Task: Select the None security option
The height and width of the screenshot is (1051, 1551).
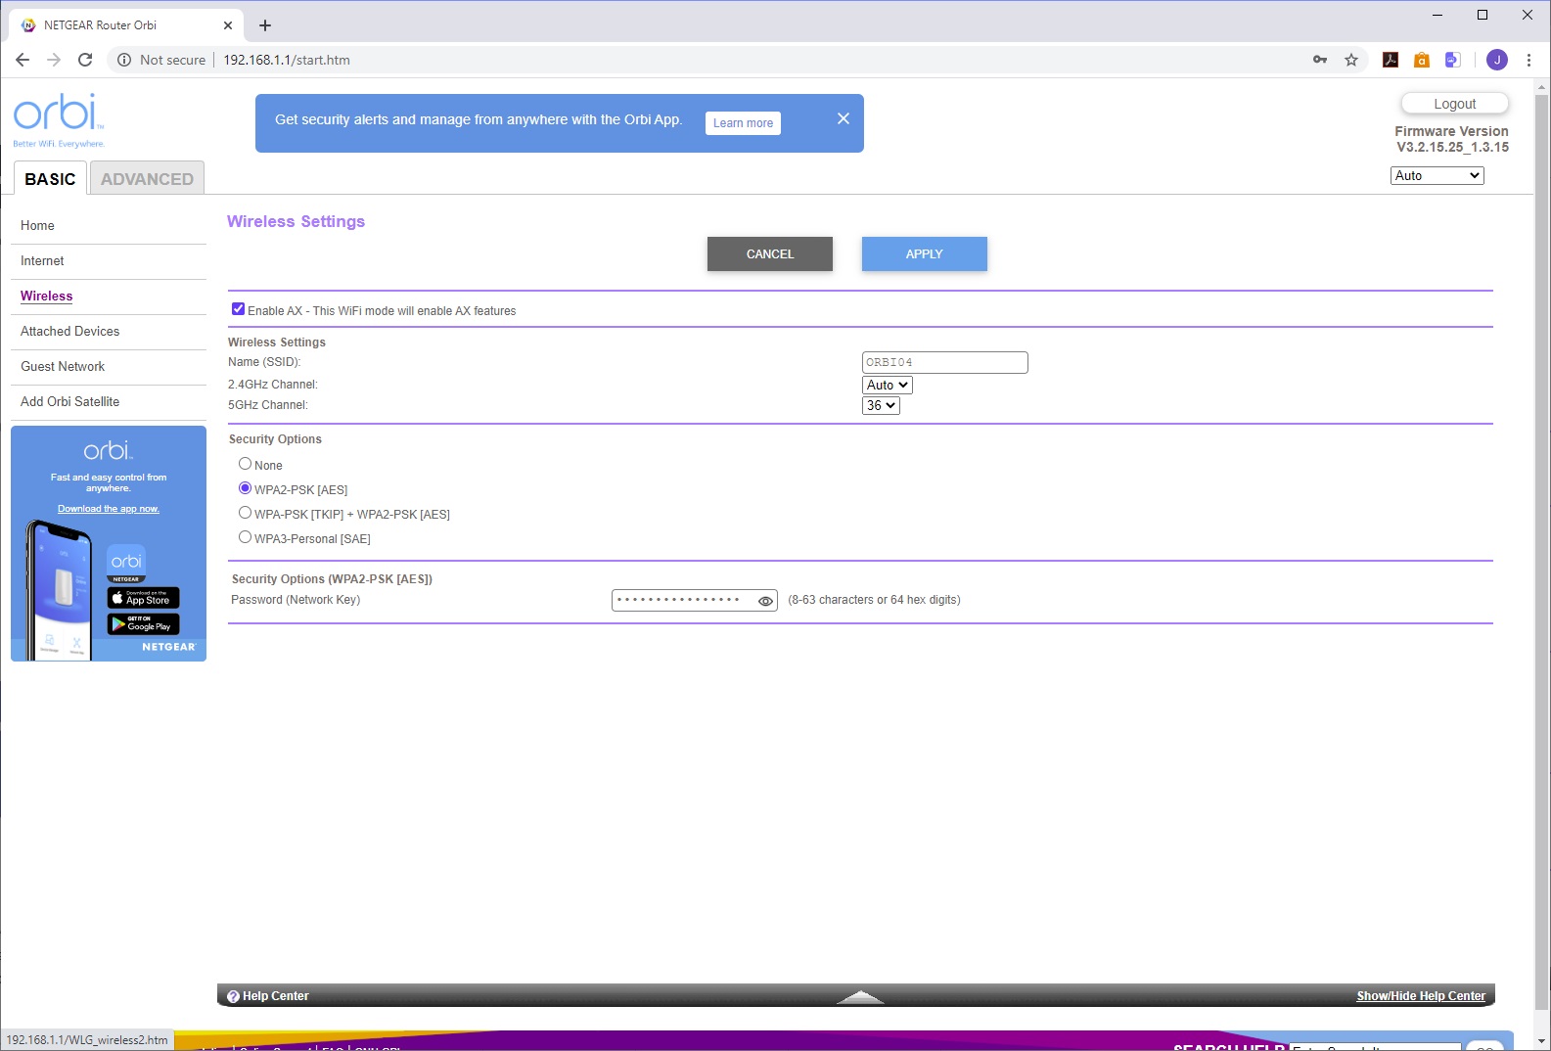Action: pos(246,464)
